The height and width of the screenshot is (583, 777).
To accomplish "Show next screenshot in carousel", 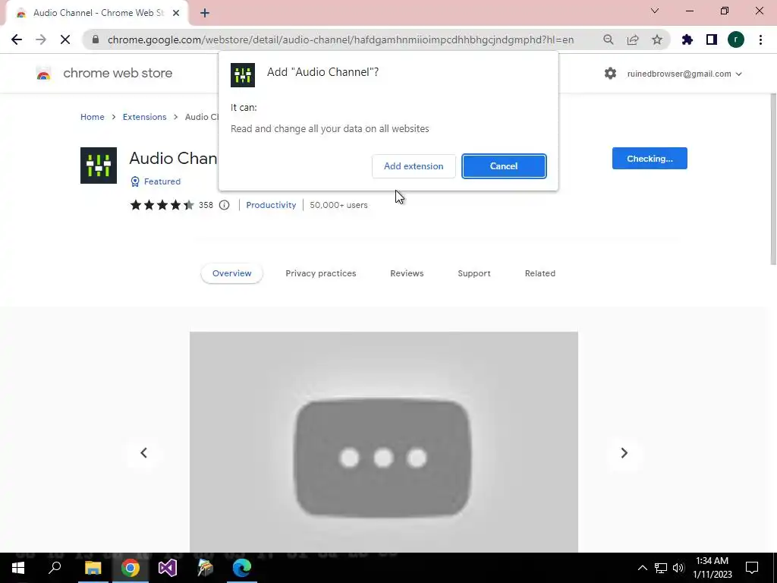I will coord(624,452).
